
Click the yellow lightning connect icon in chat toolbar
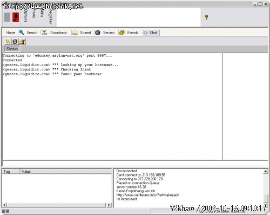8,42
